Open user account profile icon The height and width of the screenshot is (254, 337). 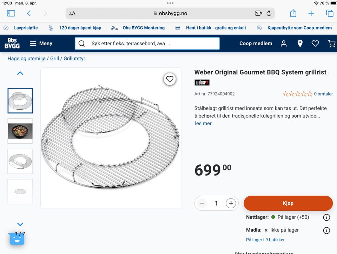[x=284, y=44]
